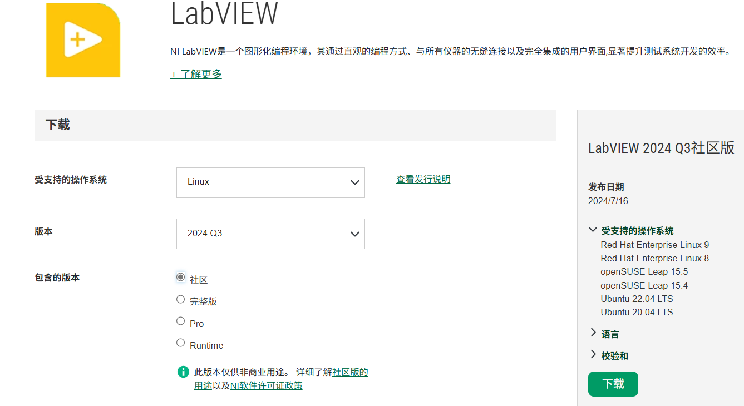Click the 受支持的操作系统 label beside the Linux dropdown
744x406 pixels.
71,180
